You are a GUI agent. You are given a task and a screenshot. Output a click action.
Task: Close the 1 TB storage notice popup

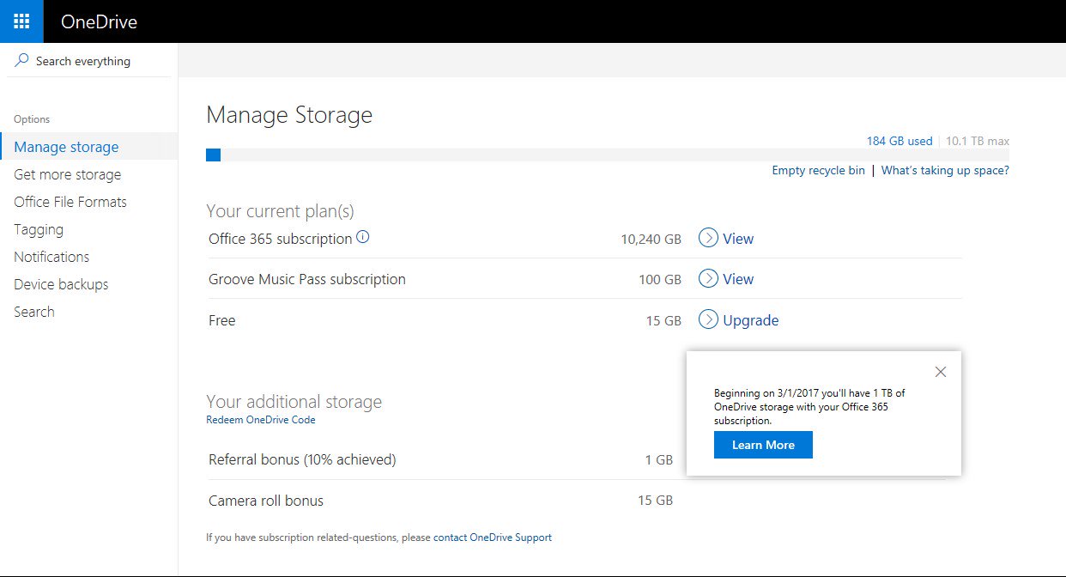941,372
